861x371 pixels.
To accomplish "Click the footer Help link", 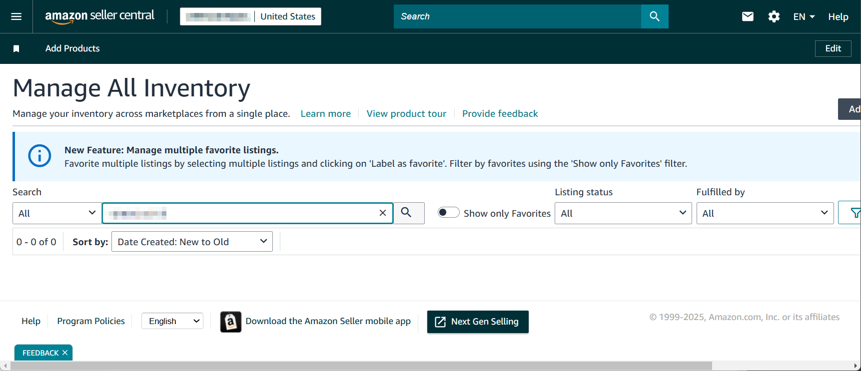I will pos(31,321).
